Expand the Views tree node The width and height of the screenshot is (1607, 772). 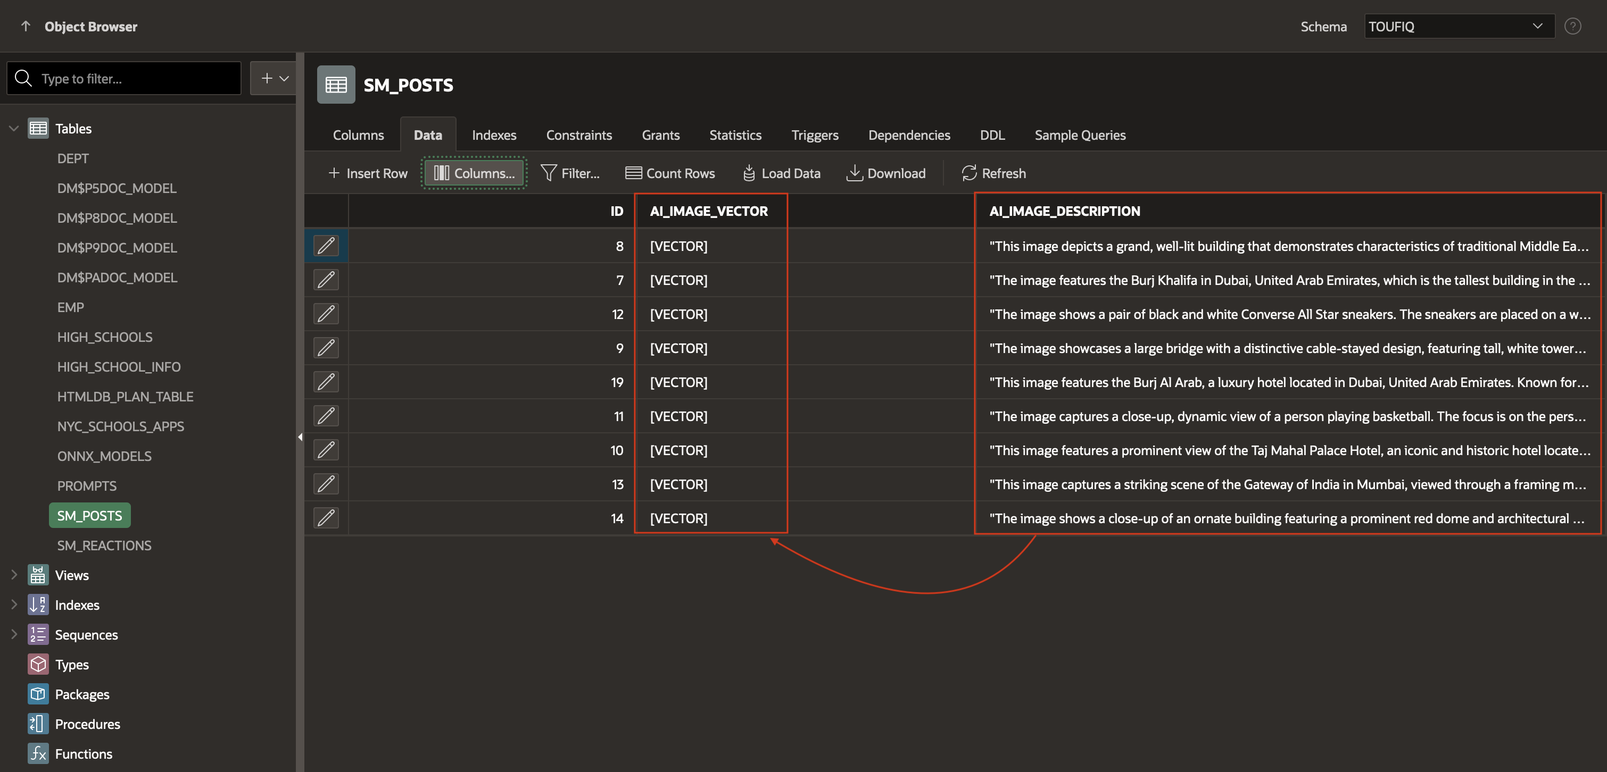[x=14, y=575]
